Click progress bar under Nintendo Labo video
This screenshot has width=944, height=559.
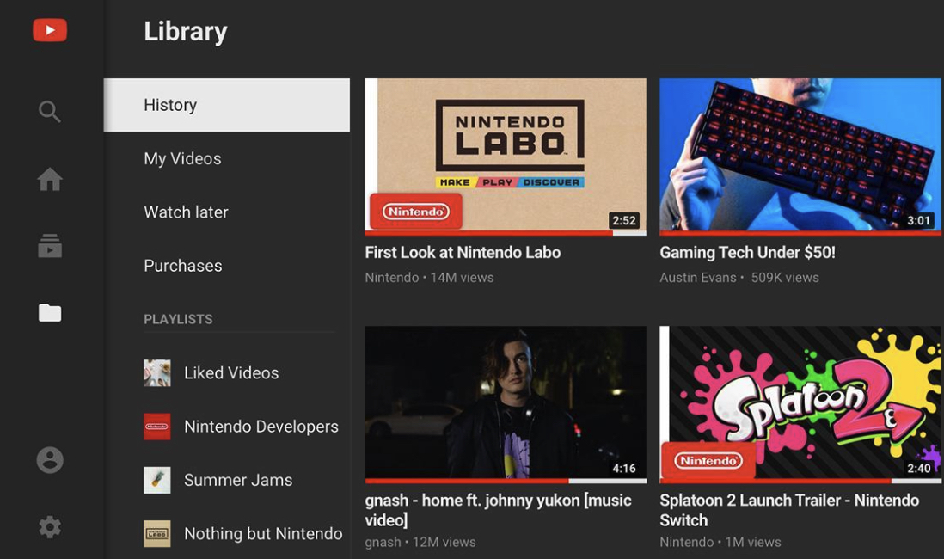click(x=506, y=232)
